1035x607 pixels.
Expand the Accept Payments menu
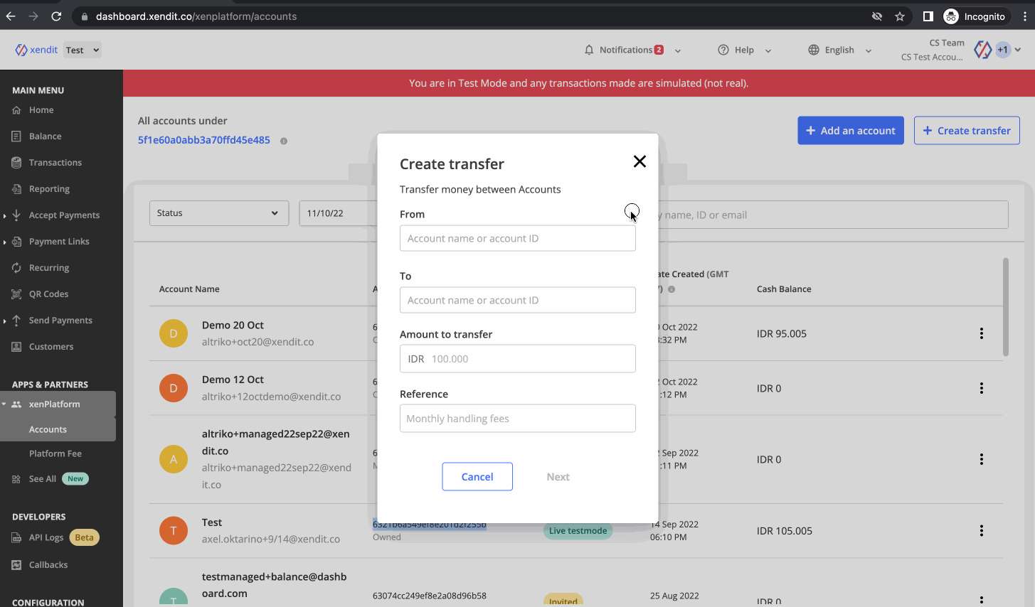[x=63, y=215]
